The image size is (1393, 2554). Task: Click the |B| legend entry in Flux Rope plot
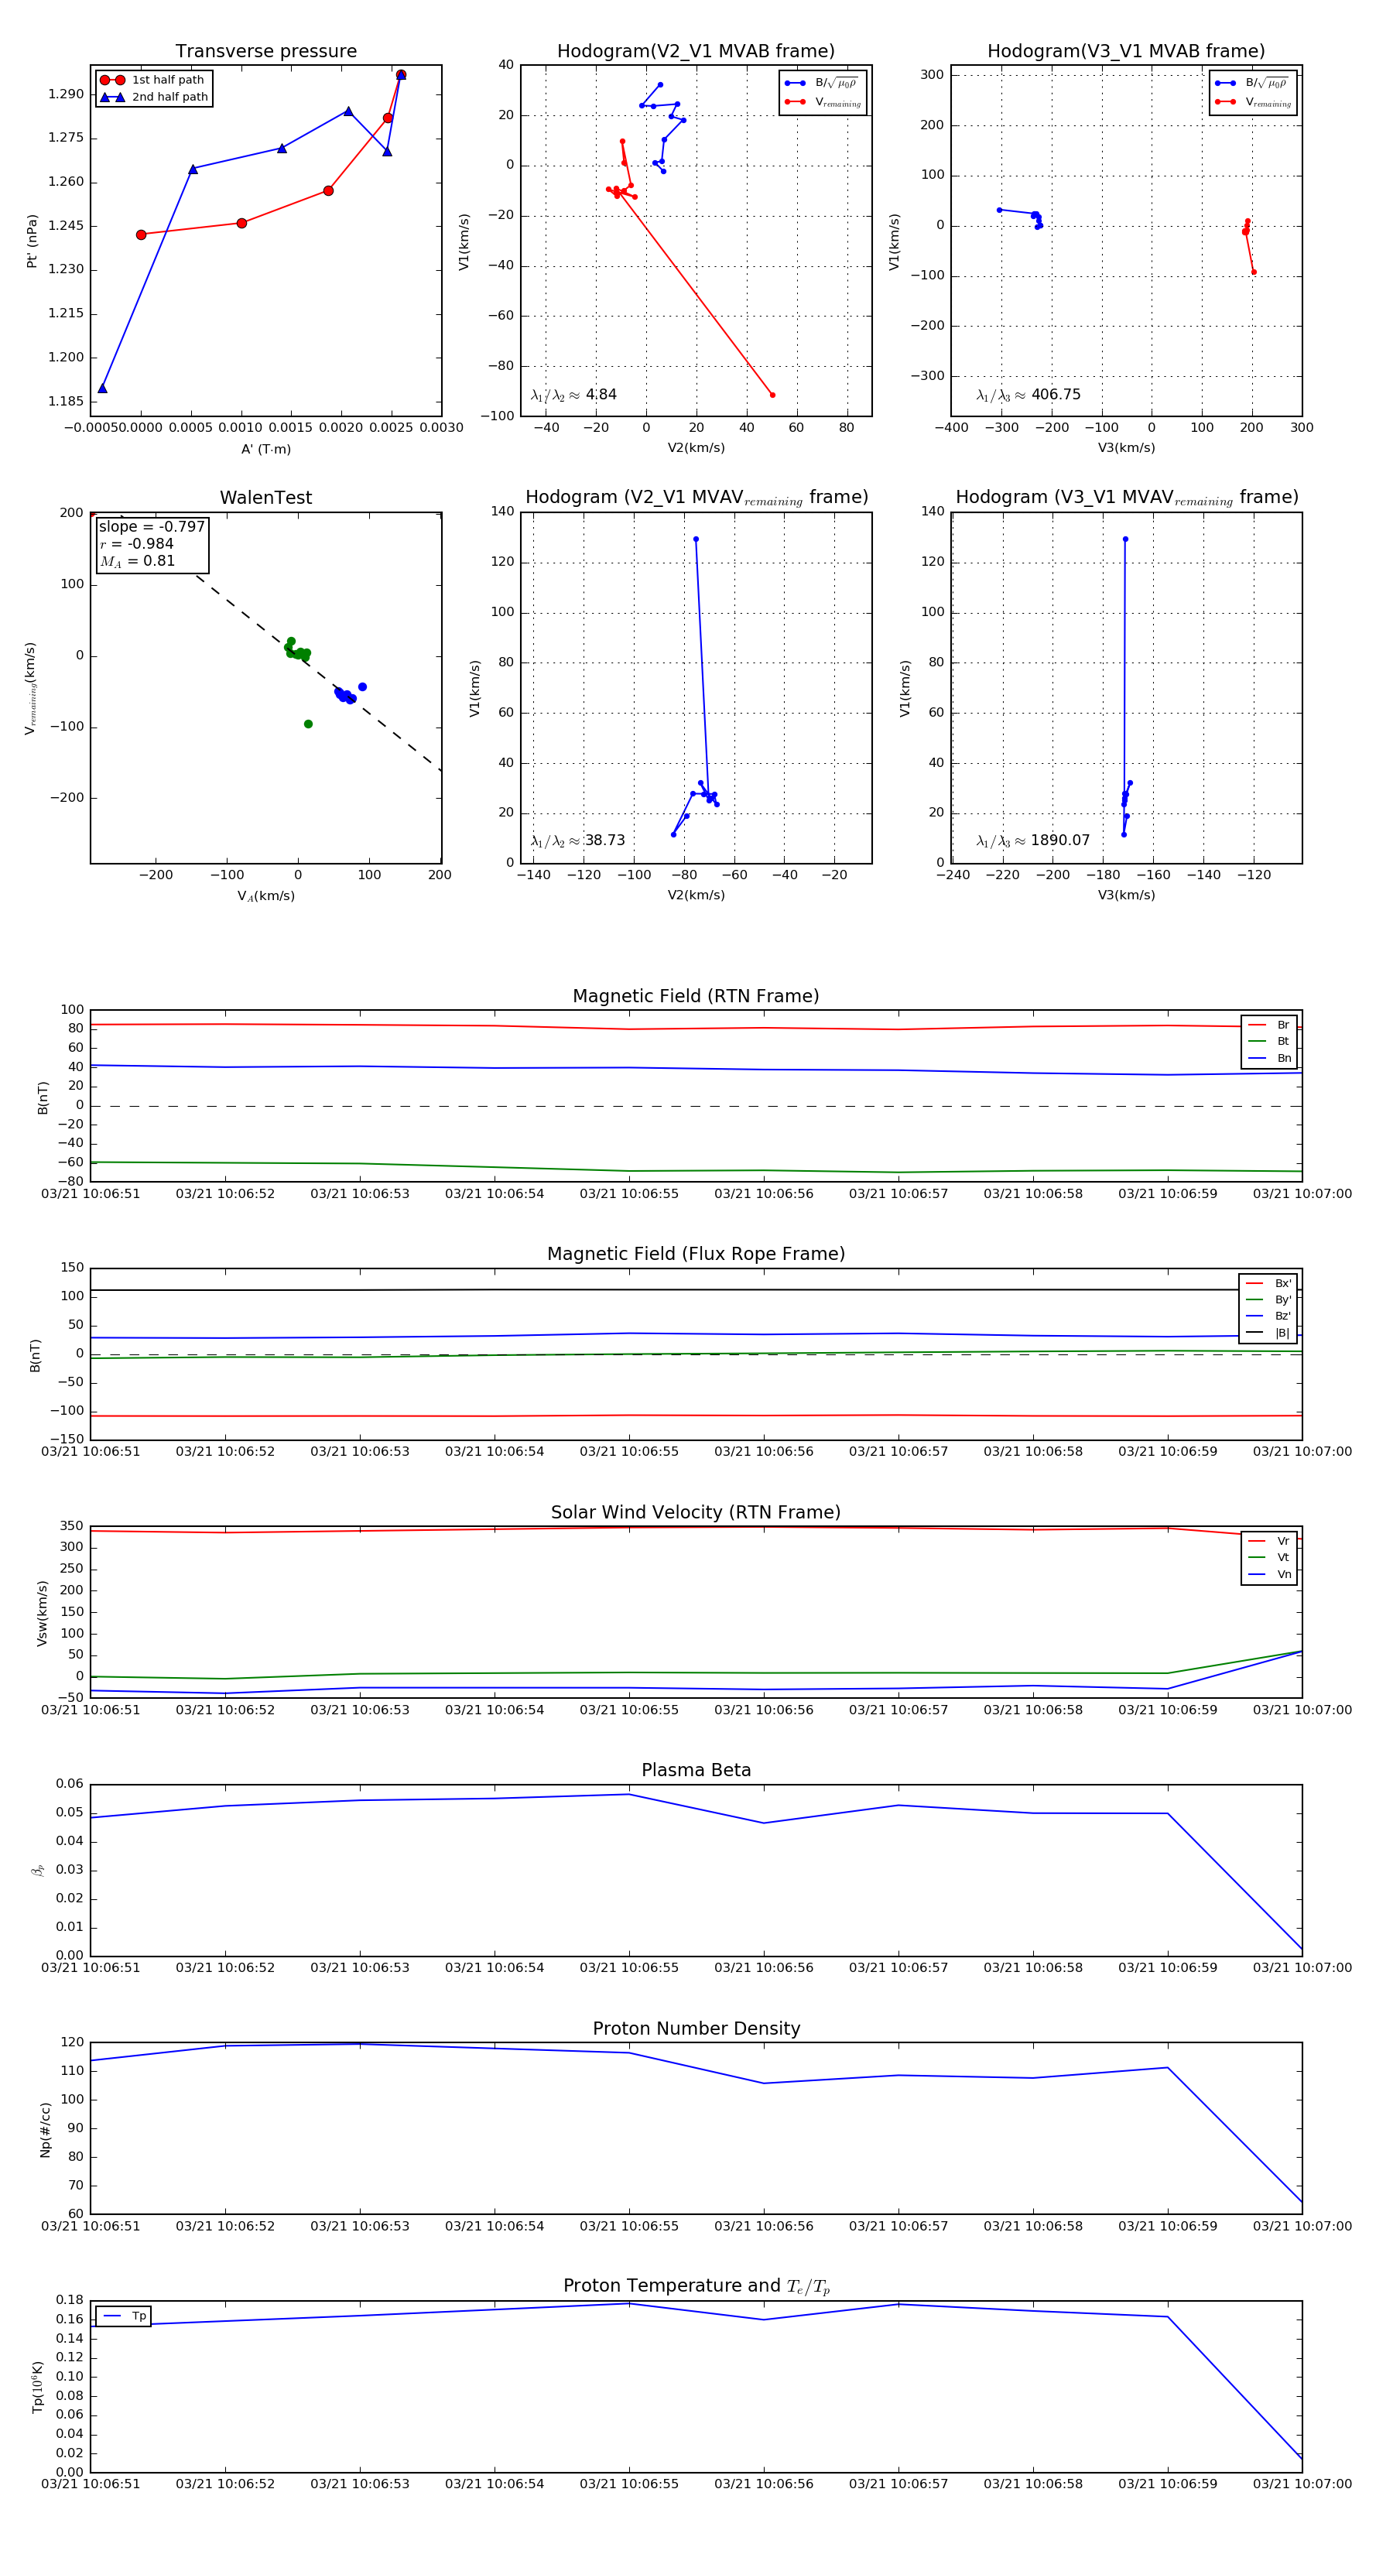coord(1268,1333)
